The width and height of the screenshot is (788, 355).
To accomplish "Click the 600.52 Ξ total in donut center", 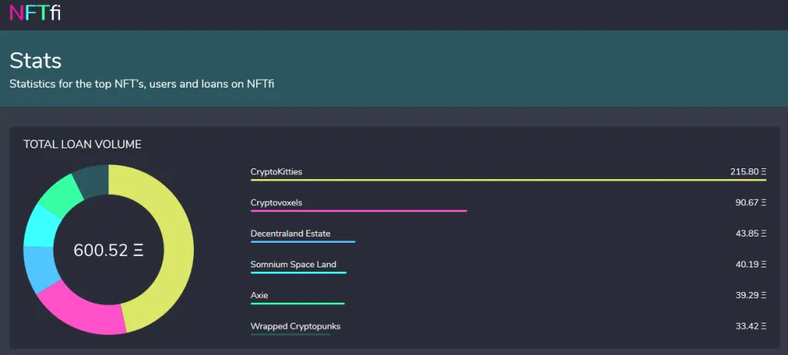I will (x=109, y=250).
